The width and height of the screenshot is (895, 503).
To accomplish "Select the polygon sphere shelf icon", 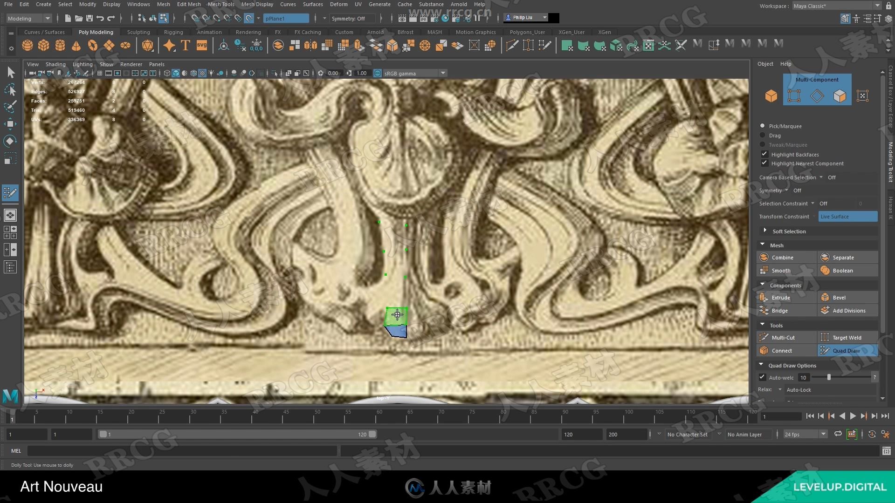I will [28, 46].
